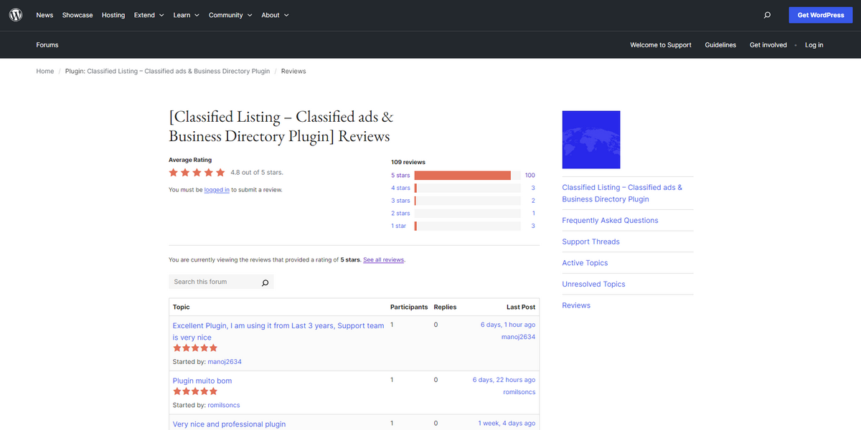This screenshot has height=430, width=861.
Task: Expand the Community dropdown menu
Action: click(x=230, y=15)
